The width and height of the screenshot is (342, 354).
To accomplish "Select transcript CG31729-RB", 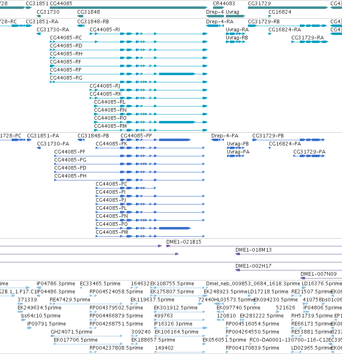I will point(287,26).
